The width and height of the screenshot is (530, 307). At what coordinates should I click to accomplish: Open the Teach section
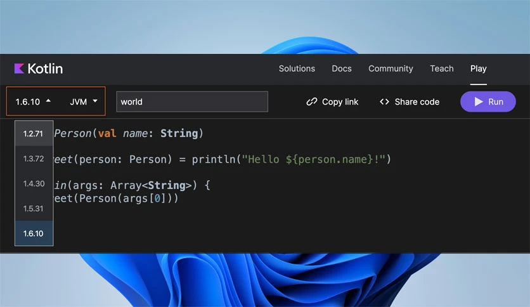coord(441,69)
